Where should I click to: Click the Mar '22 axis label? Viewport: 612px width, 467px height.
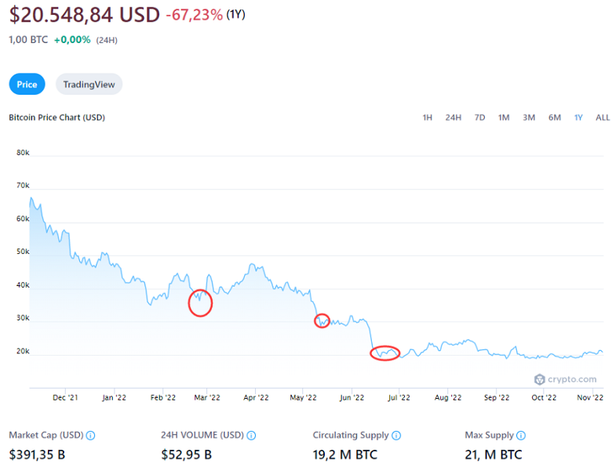(x=207, y=397)
